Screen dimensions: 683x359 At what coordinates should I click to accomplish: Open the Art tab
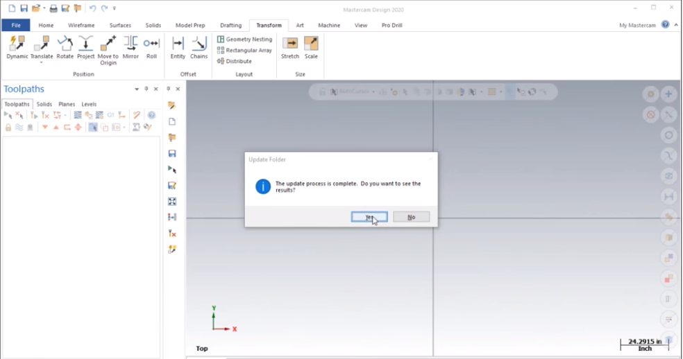[x=300, y=25]
